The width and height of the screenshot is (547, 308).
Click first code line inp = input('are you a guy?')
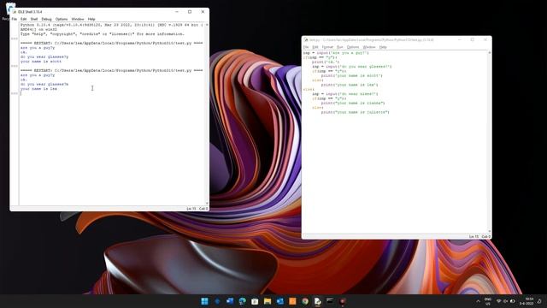pyautogui.click(x=336, y=53)
